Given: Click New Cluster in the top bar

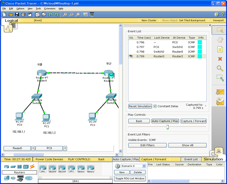Looking at the screenshot, I should (x=149, y=21).
